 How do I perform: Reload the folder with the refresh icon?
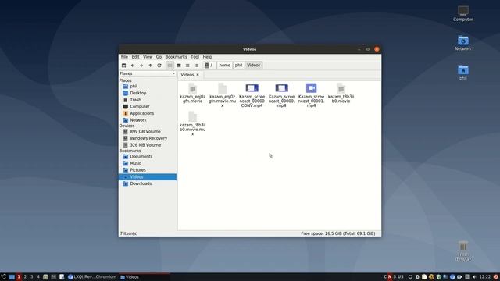point(159,66)
